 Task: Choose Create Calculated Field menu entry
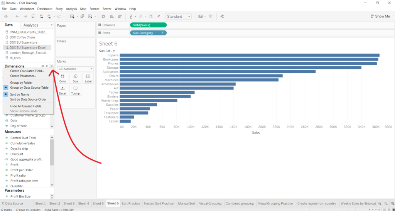tap(27, 71)
